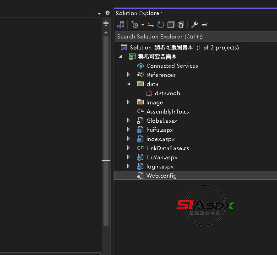Viewport: 277px width, 255px height.
Task: Click the Collapse All icon
Action: coord(171,25)
